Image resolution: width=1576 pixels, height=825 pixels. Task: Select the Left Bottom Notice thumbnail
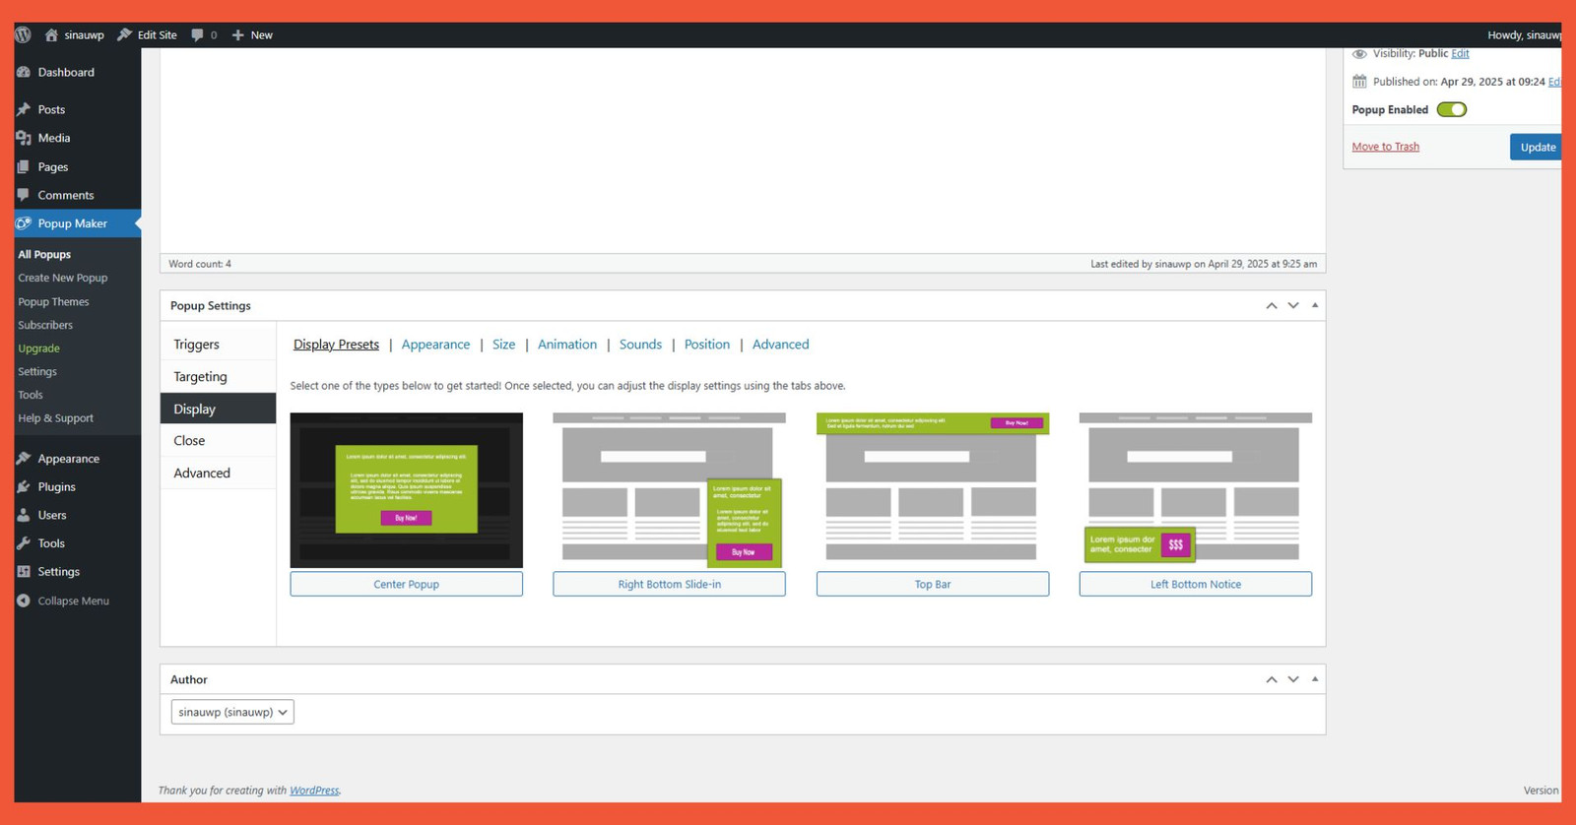1196,490
